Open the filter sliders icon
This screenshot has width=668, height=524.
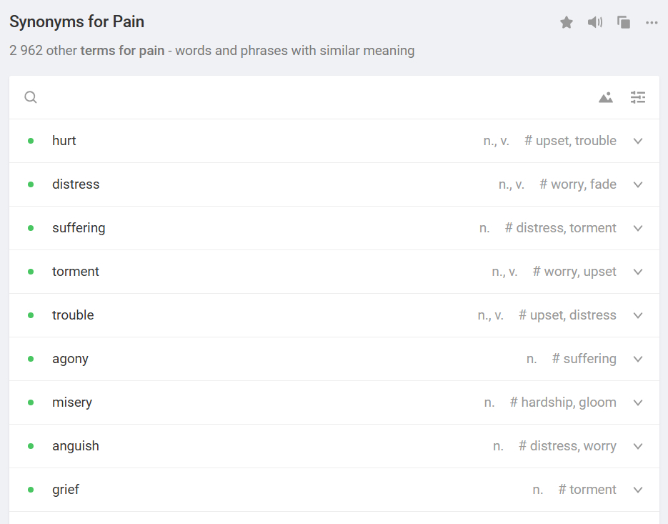point(638,98)
